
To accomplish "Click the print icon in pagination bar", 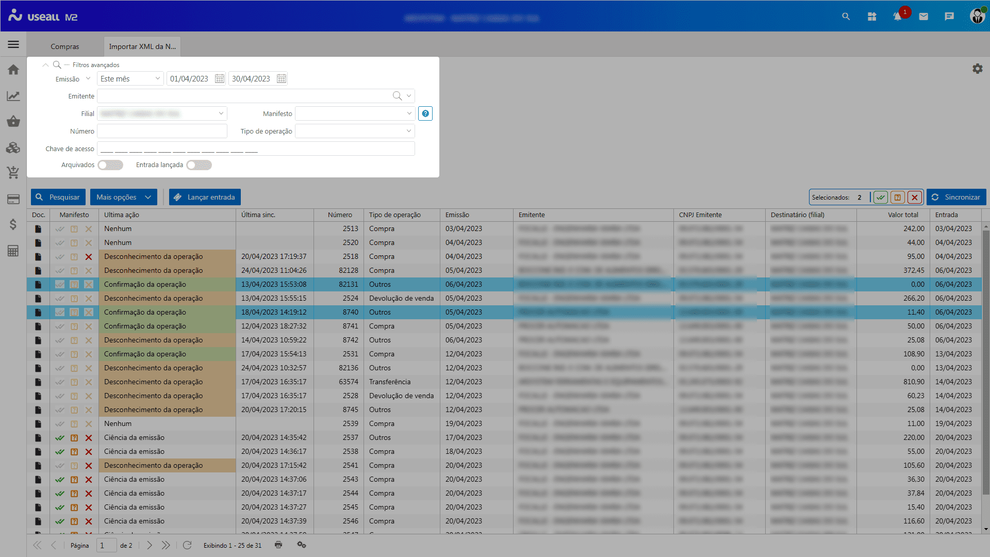I will [x=278, y=545].
